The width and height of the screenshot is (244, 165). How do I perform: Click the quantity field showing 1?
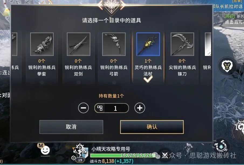(x=112, y=108)
